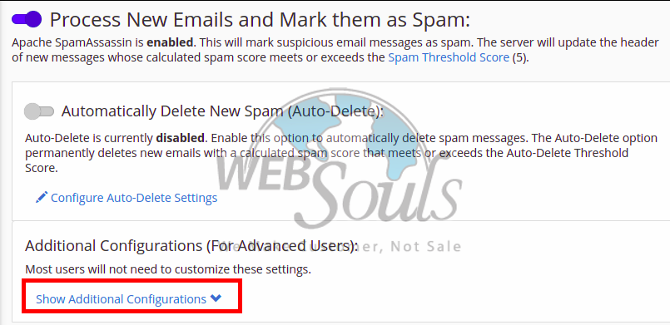Open the Spam Threshold Score link
Image resolution: width=670 pixels, height=325 pixels.
[x=449, y=57]
